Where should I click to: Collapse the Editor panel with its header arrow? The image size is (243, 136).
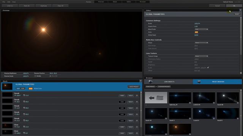(240, 10)
